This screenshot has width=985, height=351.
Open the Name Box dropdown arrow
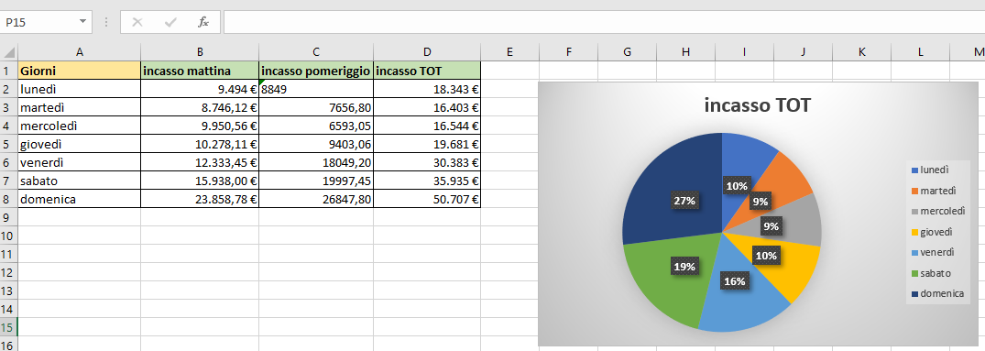pyautogui.click(x=82, y=22)
